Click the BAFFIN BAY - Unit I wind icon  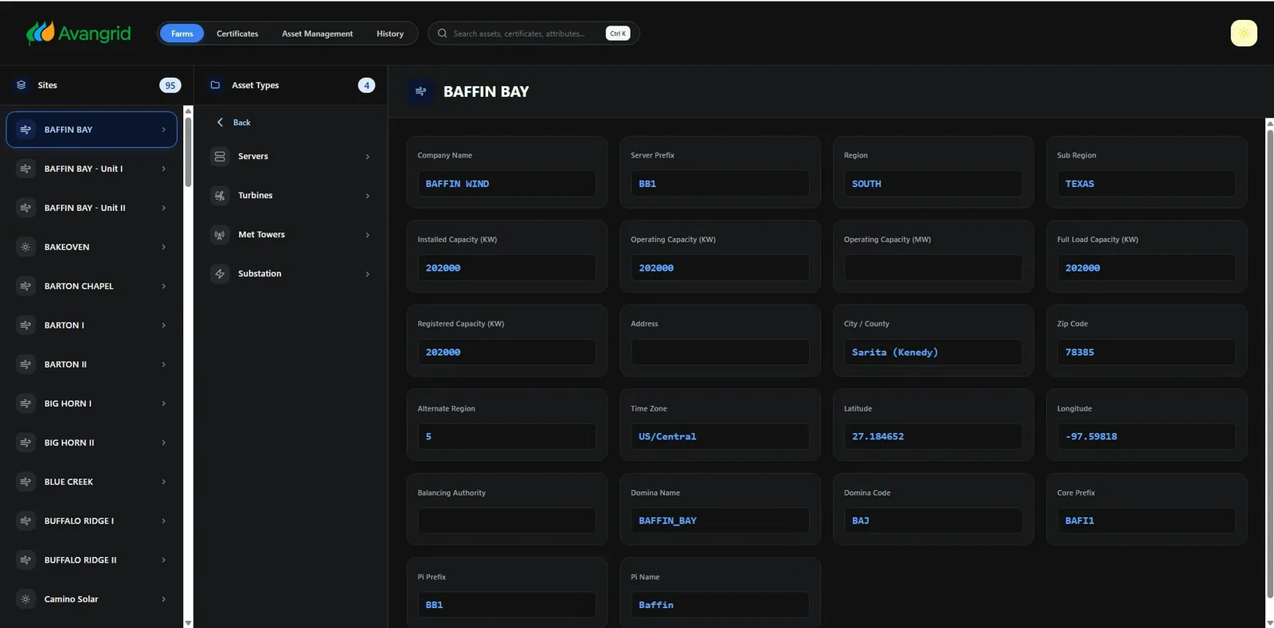25,169
